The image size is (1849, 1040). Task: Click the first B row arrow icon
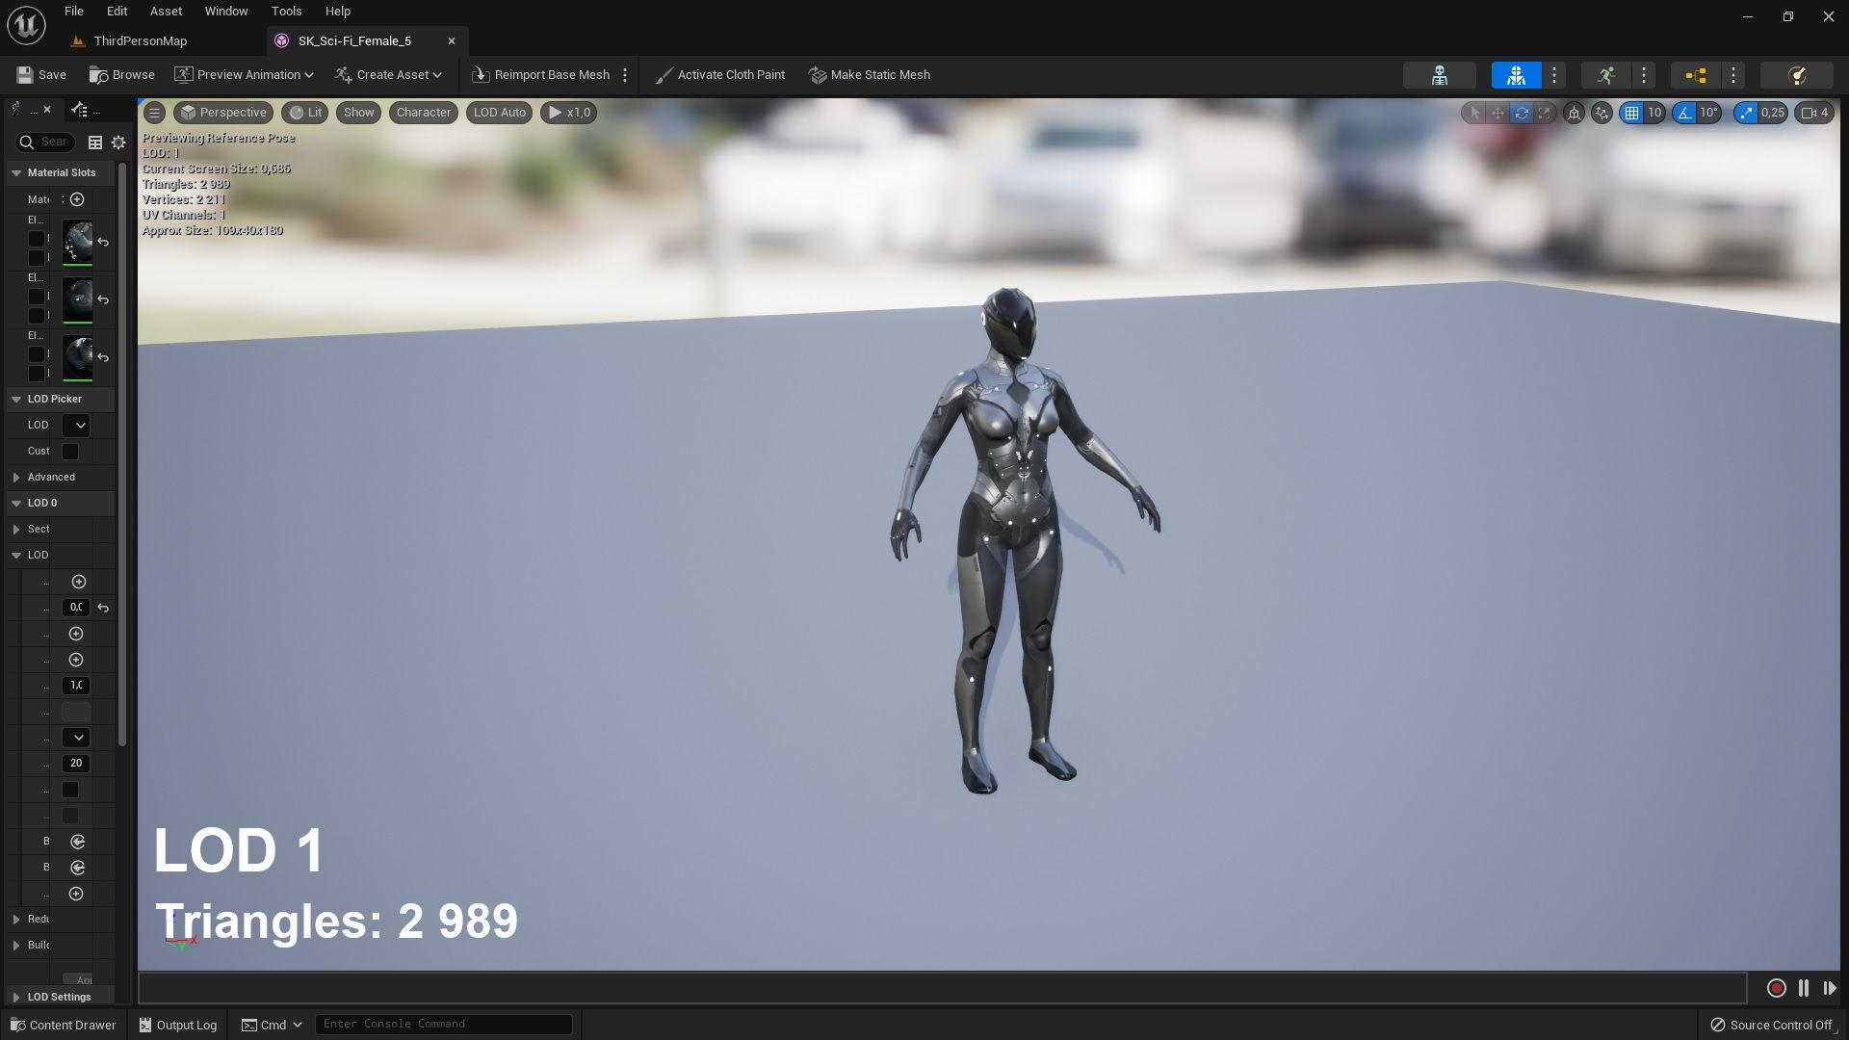(78, 842)
